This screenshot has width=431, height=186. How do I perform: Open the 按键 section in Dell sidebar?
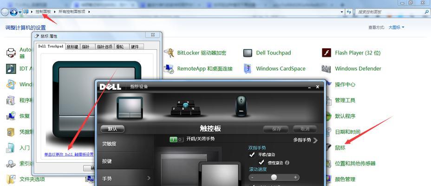click(x=125, y=161)
